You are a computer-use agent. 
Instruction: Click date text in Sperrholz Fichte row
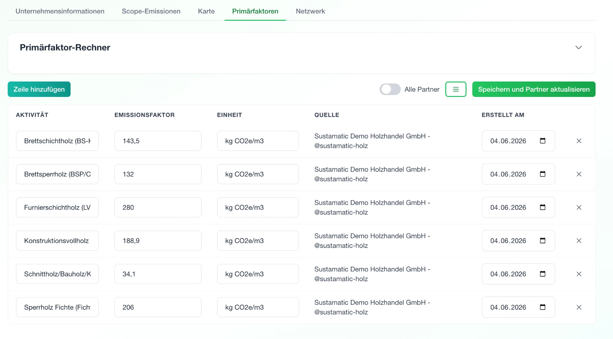(508, 308)
